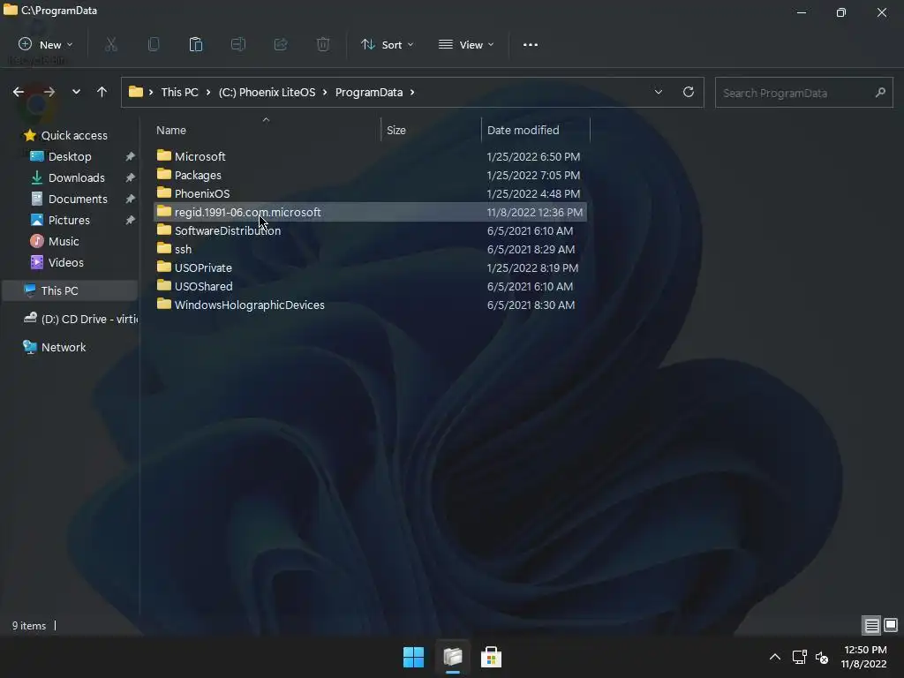Expand chevron after This PC breadcrumb
Viewport: 904px width, 678px height.
pyautogui.click(x=208, y=92)
